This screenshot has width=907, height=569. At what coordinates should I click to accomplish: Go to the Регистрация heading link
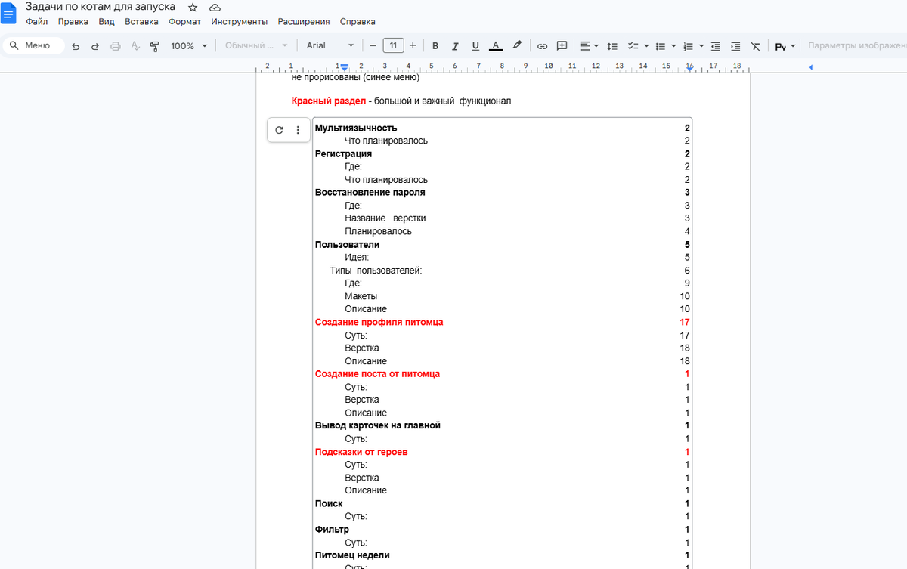[x=343, y=154]
